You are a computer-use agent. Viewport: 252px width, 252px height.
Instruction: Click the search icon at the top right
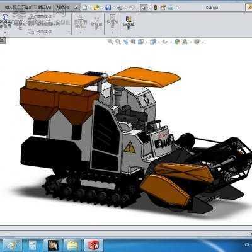249,8
